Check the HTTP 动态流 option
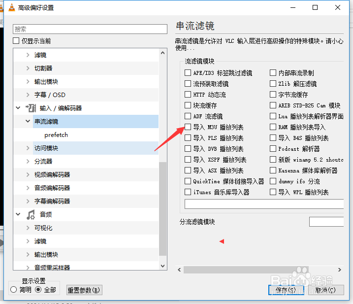 click(x=188, y=95)
